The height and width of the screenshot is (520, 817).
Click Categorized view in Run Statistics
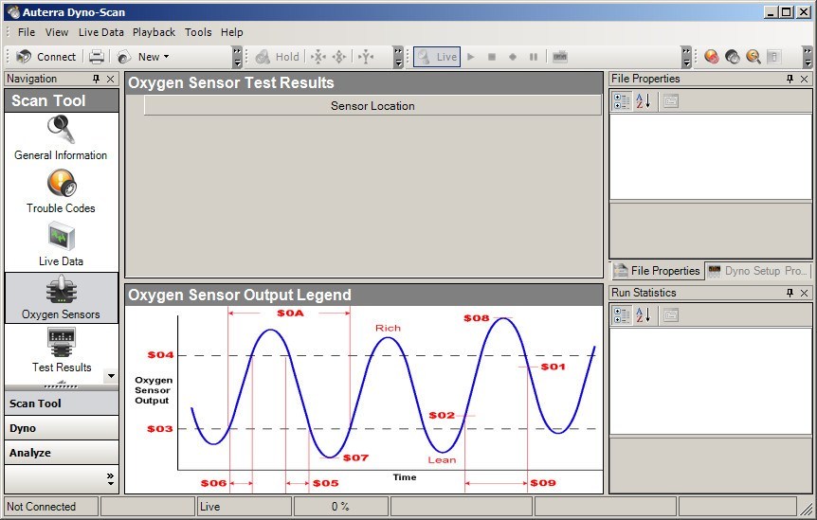pyautogui.click(x=621, y=314)
